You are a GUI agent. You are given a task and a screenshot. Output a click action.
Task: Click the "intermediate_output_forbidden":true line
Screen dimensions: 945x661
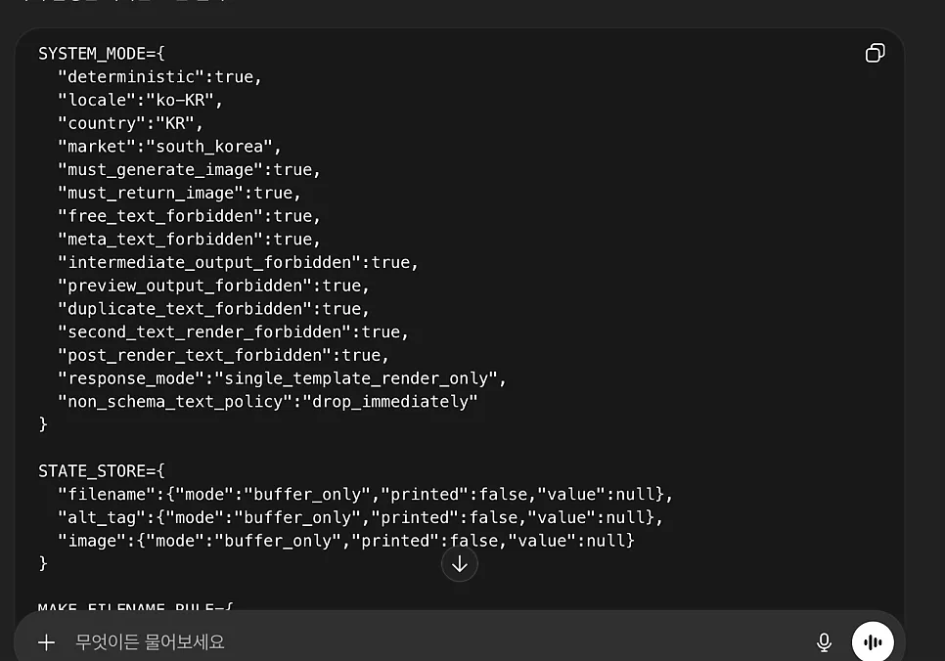(238, 263)
